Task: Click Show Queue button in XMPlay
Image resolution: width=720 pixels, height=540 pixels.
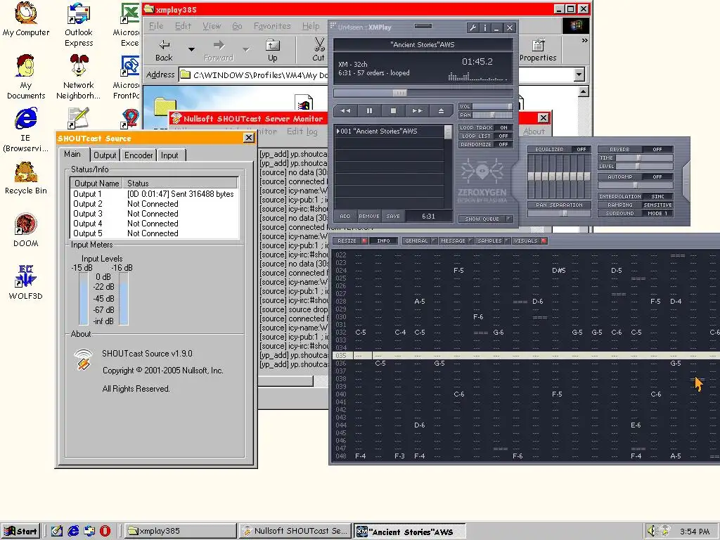Action: (485, 219)
